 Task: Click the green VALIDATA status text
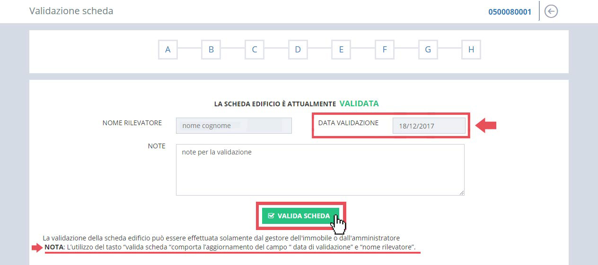click(x=359, y=103)
